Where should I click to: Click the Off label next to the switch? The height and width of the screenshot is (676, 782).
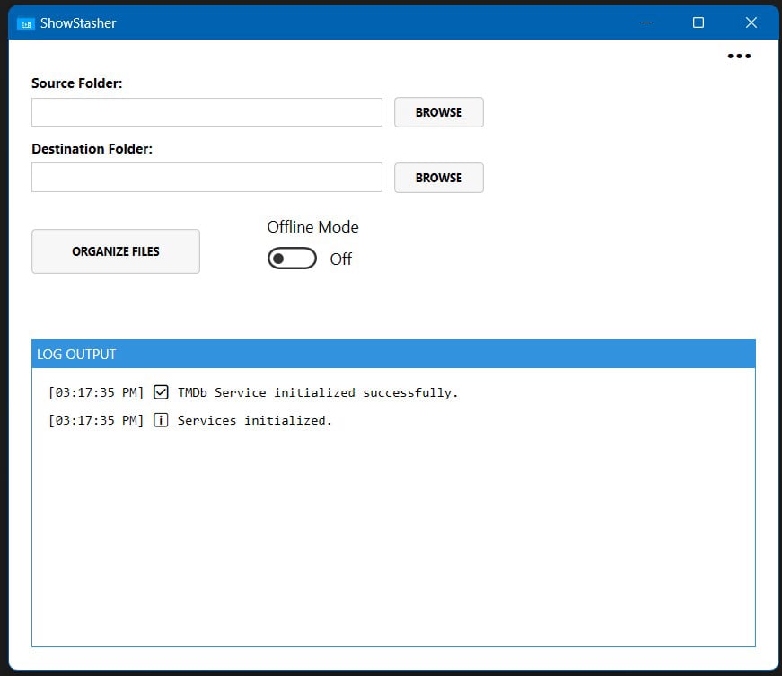point(341,259)
